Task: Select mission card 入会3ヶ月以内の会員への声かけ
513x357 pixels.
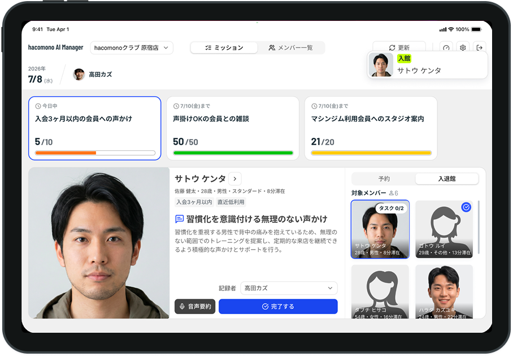Action: tap(95, 128)
